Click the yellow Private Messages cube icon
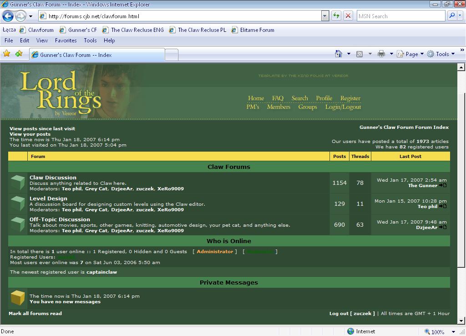466x336 pixels. (x=18, y=298)
